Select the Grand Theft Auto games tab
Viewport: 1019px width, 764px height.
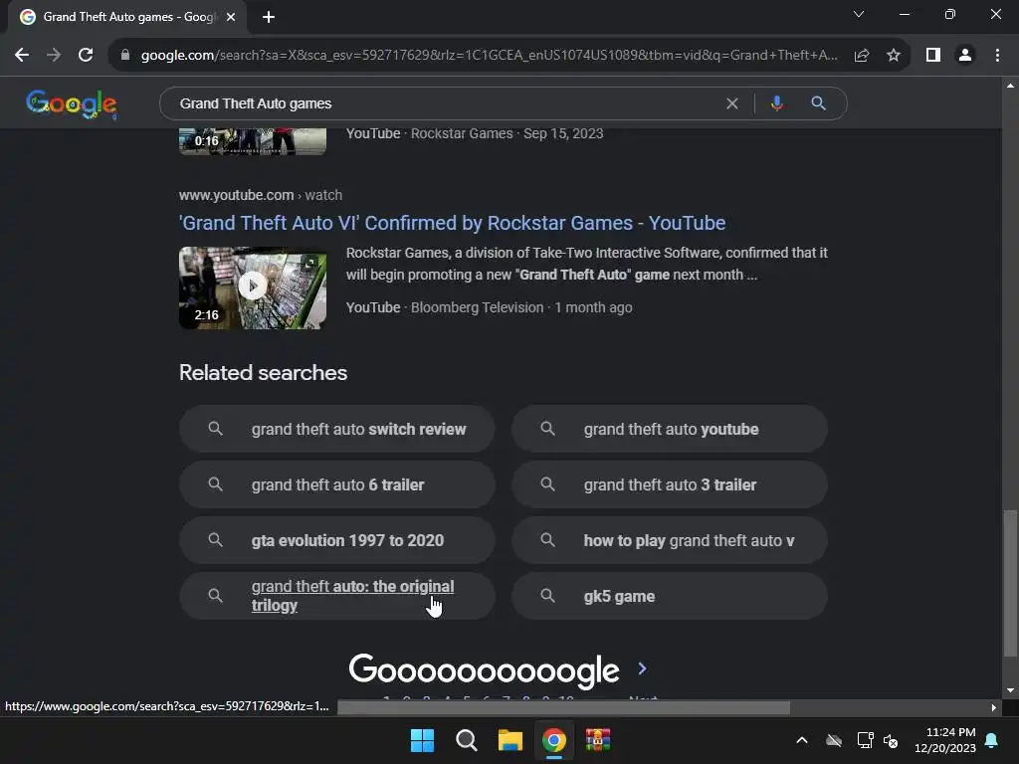point(126,17)
